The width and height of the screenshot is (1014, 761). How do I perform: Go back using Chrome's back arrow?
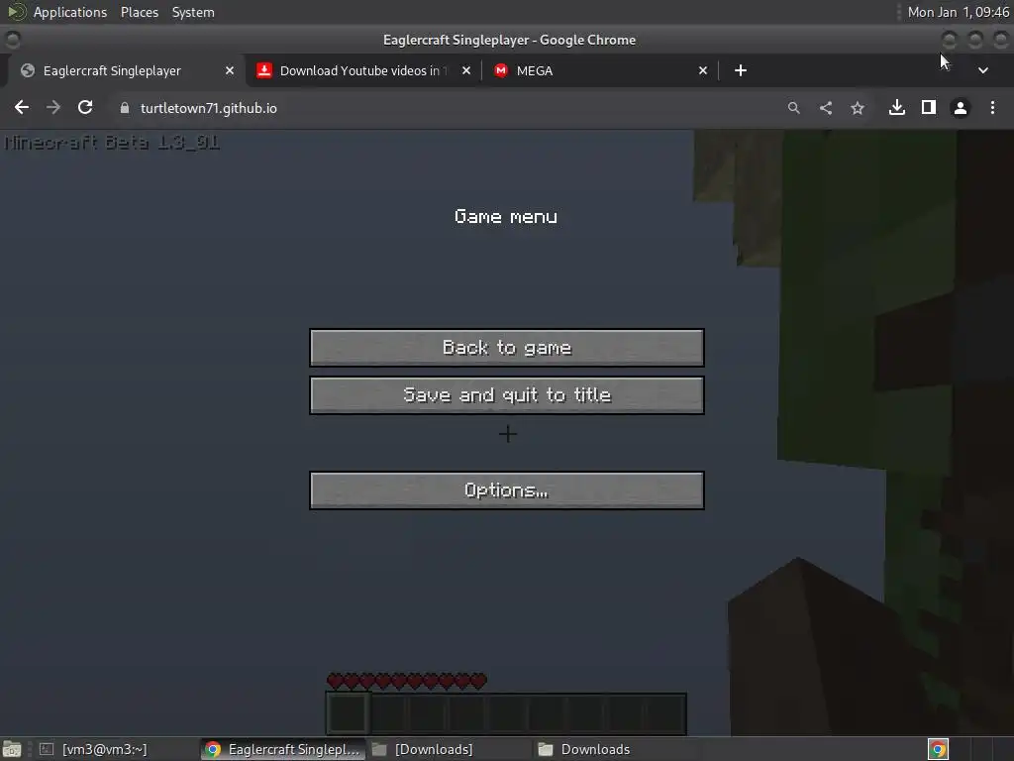pyautogui.click(x=22, y=107)
